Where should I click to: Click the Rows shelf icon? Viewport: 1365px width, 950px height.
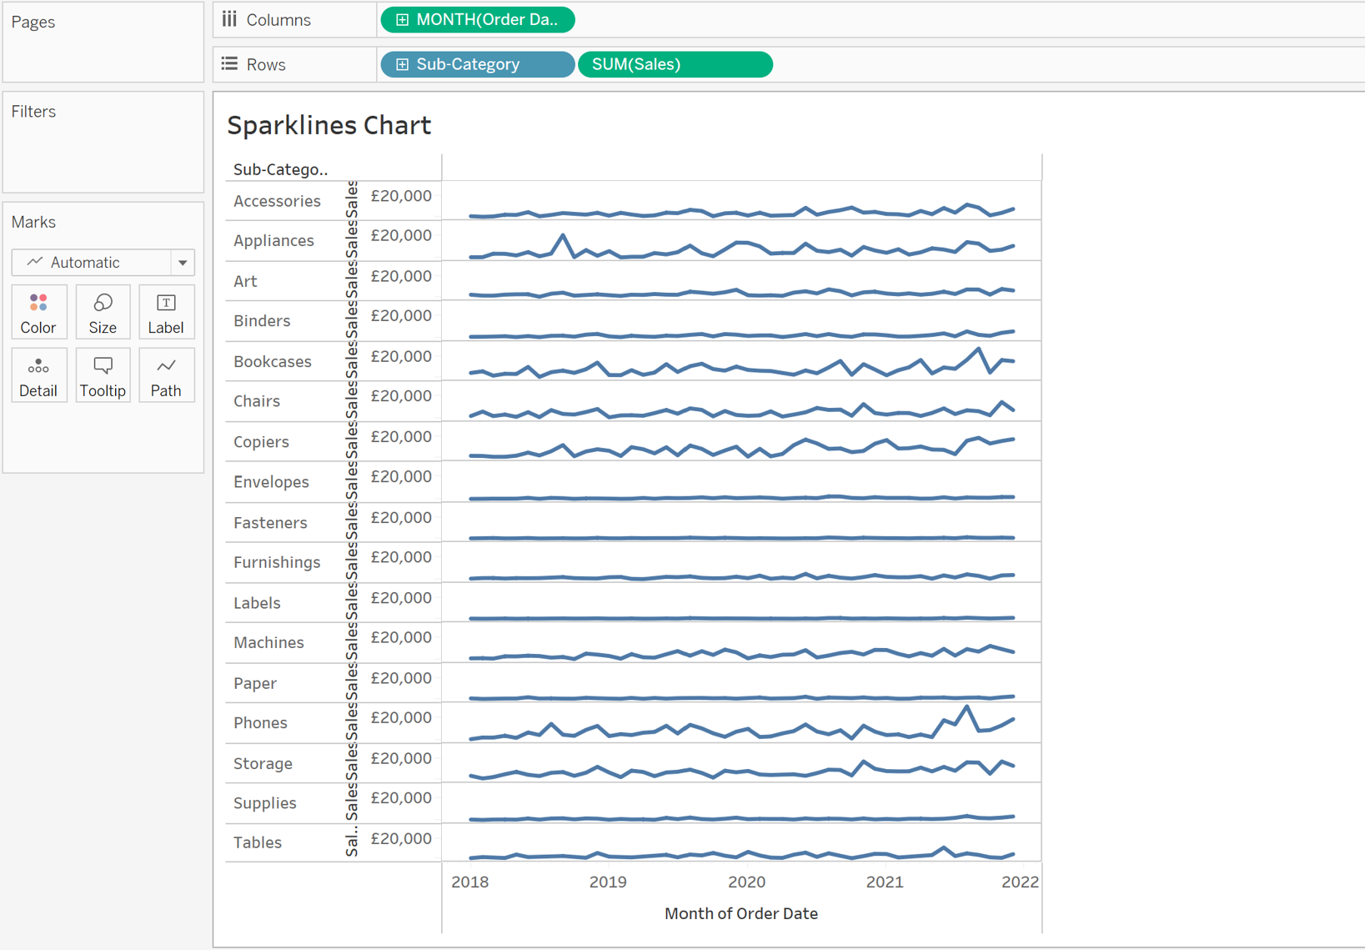(229, 64)
